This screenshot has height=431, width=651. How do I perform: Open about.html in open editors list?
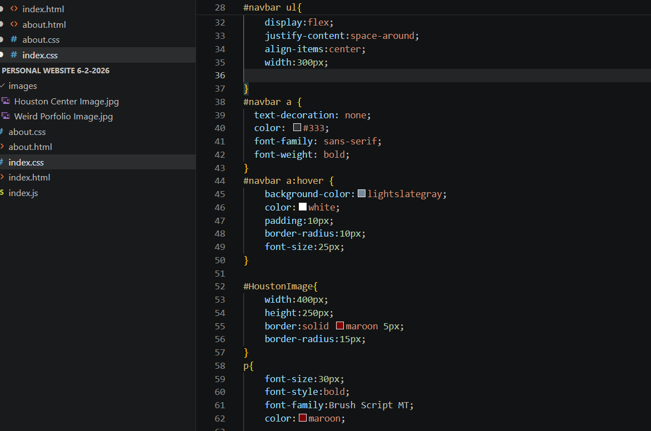(x=44, y=25)
